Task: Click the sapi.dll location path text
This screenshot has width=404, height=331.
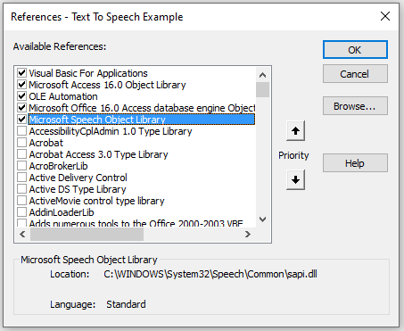Action: click(x=210, y=274)
